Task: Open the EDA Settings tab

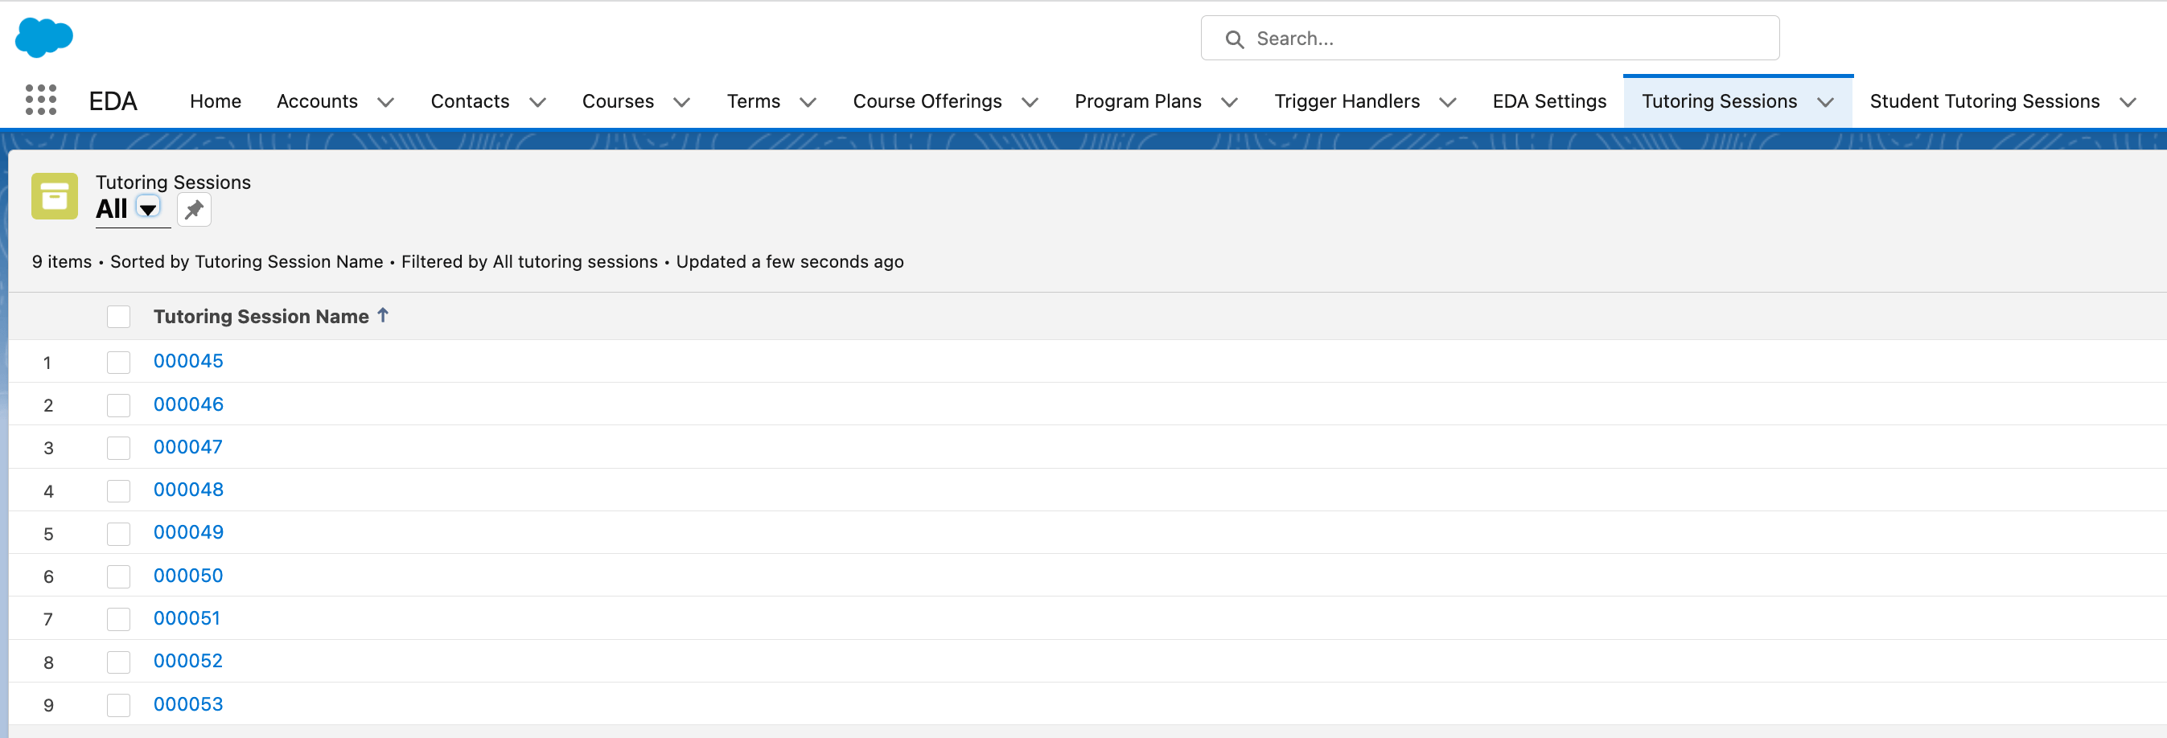Action: [1549, 100]
